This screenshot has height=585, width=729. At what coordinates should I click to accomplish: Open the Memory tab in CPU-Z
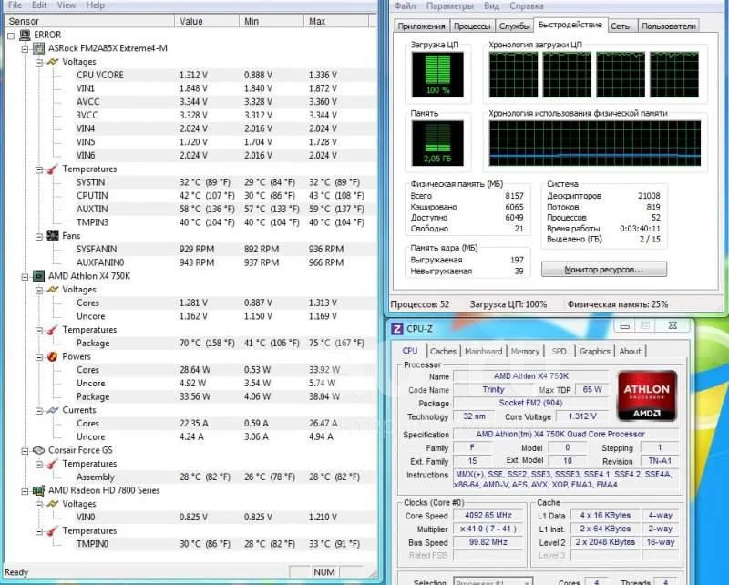(525, 352)
